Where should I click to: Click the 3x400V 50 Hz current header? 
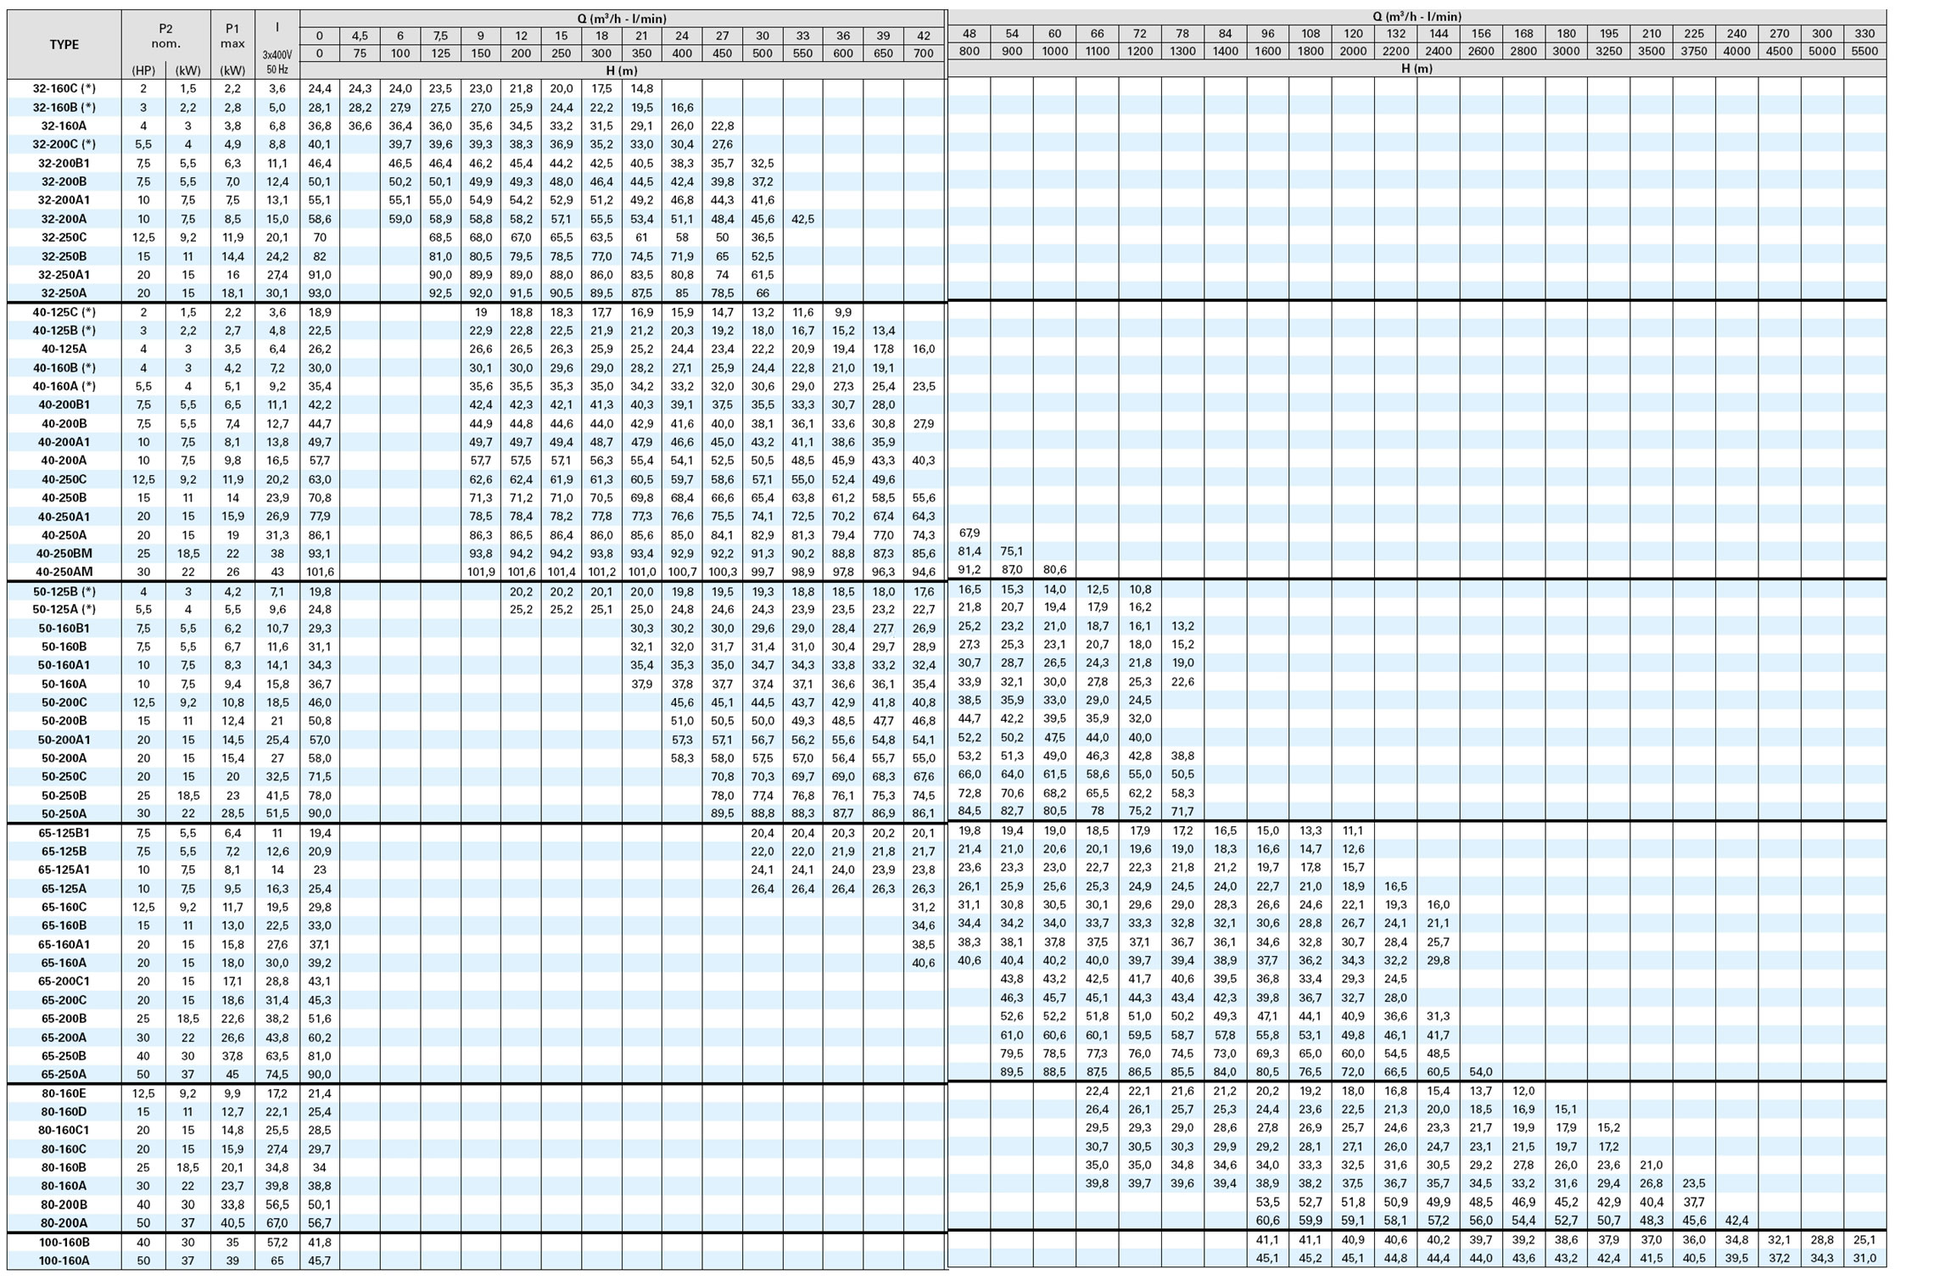277,61
